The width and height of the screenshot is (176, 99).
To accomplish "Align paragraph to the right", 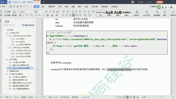I will coord(70,15).
